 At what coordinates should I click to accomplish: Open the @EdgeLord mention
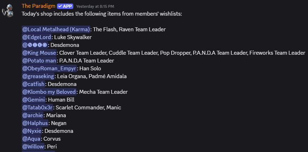pyautogui.click(x=37, y=37)
